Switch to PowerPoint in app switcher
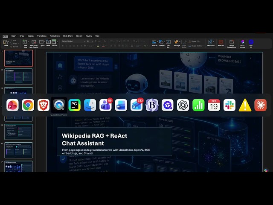 pos(12,105)
